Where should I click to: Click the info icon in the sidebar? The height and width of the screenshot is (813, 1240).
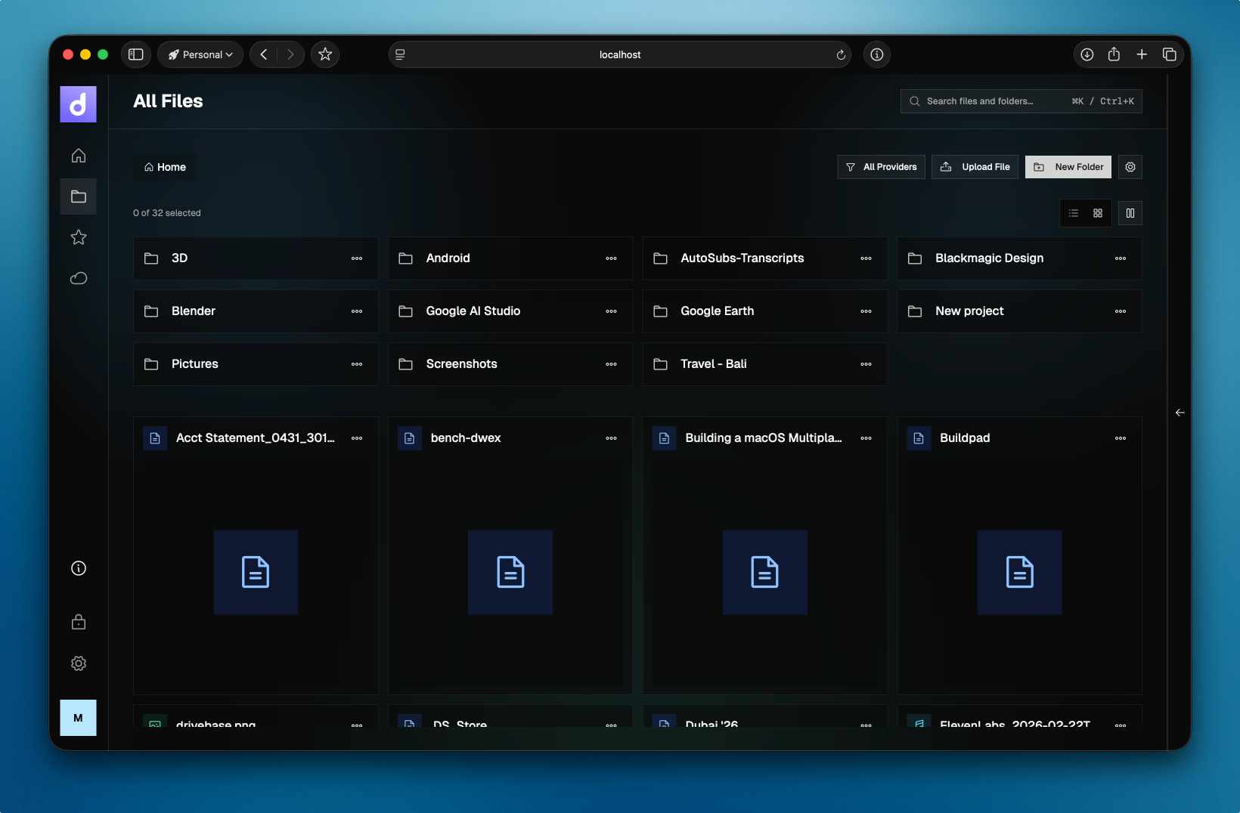tap(79, 568)
